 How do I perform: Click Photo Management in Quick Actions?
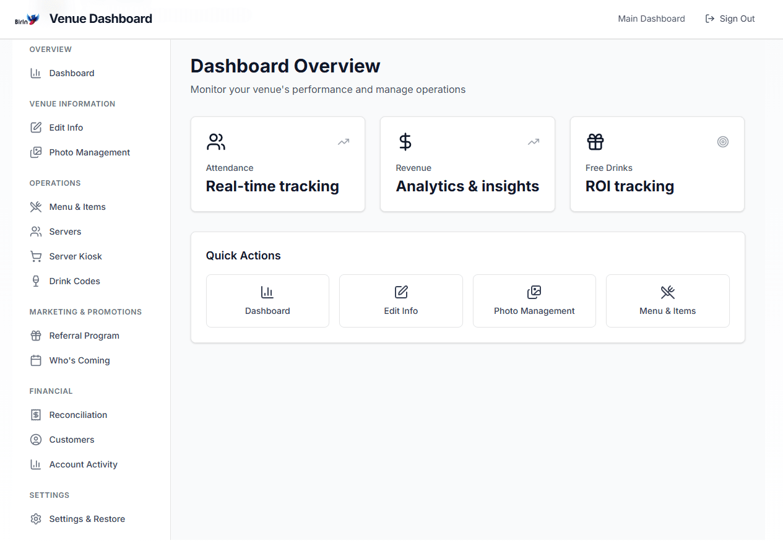point(534,301)
